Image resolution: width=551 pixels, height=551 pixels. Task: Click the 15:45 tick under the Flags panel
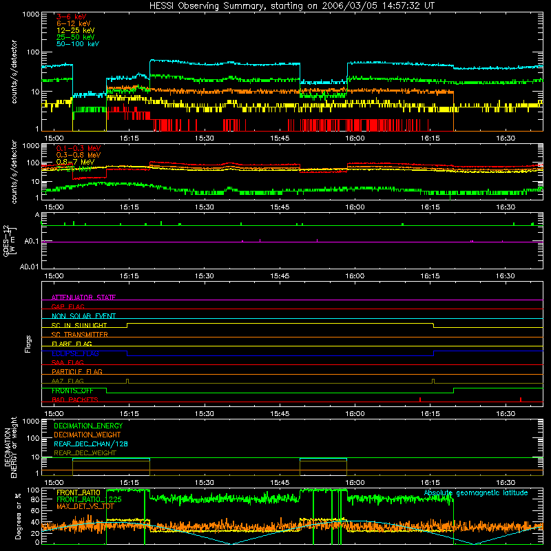[280, 414]
